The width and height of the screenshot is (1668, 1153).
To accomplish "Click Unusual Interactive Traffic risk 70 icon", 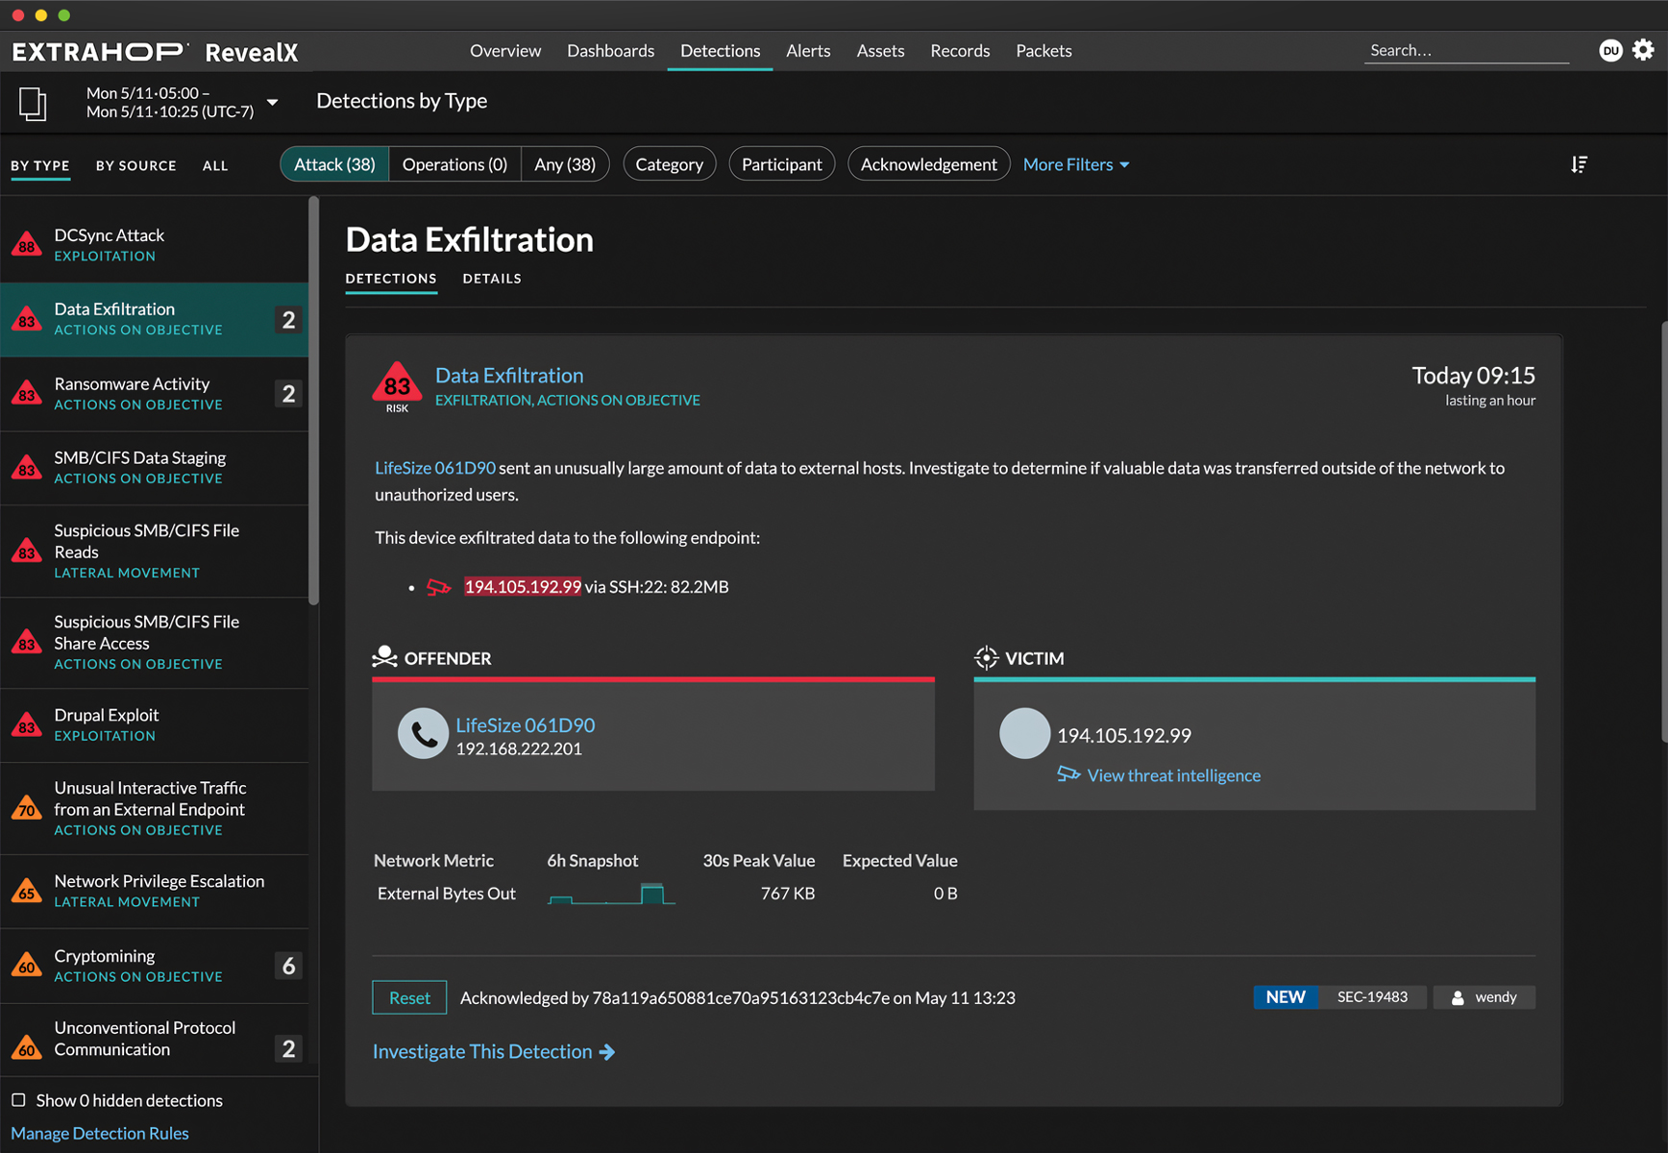I will (x=27, y=808).
